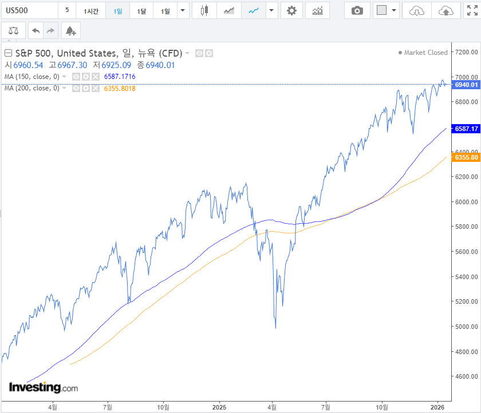Select the 5 minute interval button
Viewport: 481px width, 413px height.
67,10
